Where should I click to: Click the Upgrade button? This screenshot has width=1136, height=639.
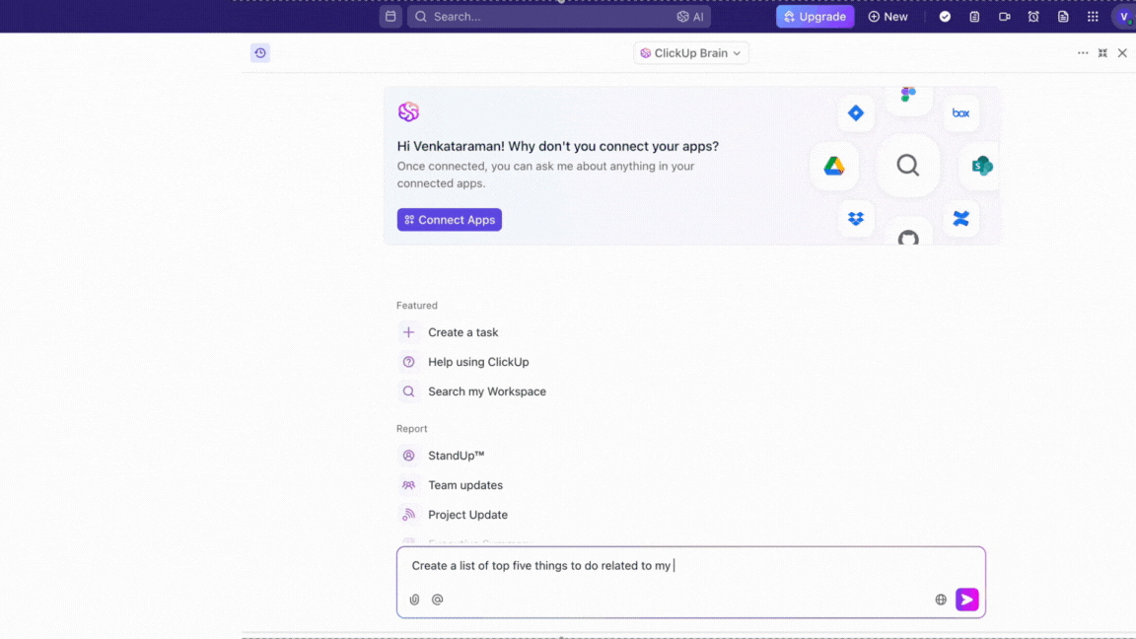coord(816,16)
